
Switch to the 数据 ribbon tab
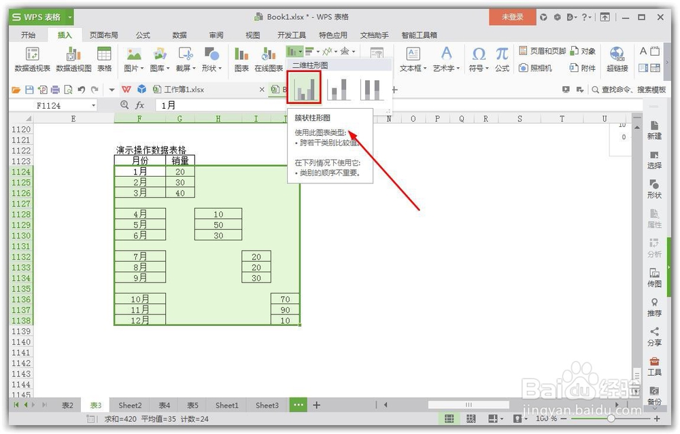[180, 35]
